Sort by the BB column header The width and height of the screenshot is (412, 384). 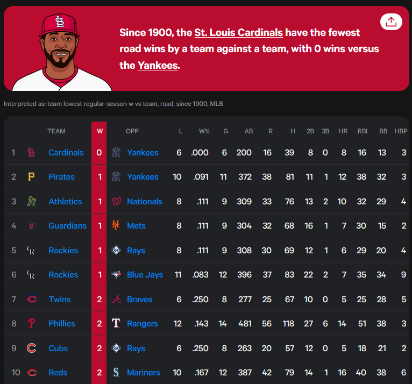pos(383,131)
